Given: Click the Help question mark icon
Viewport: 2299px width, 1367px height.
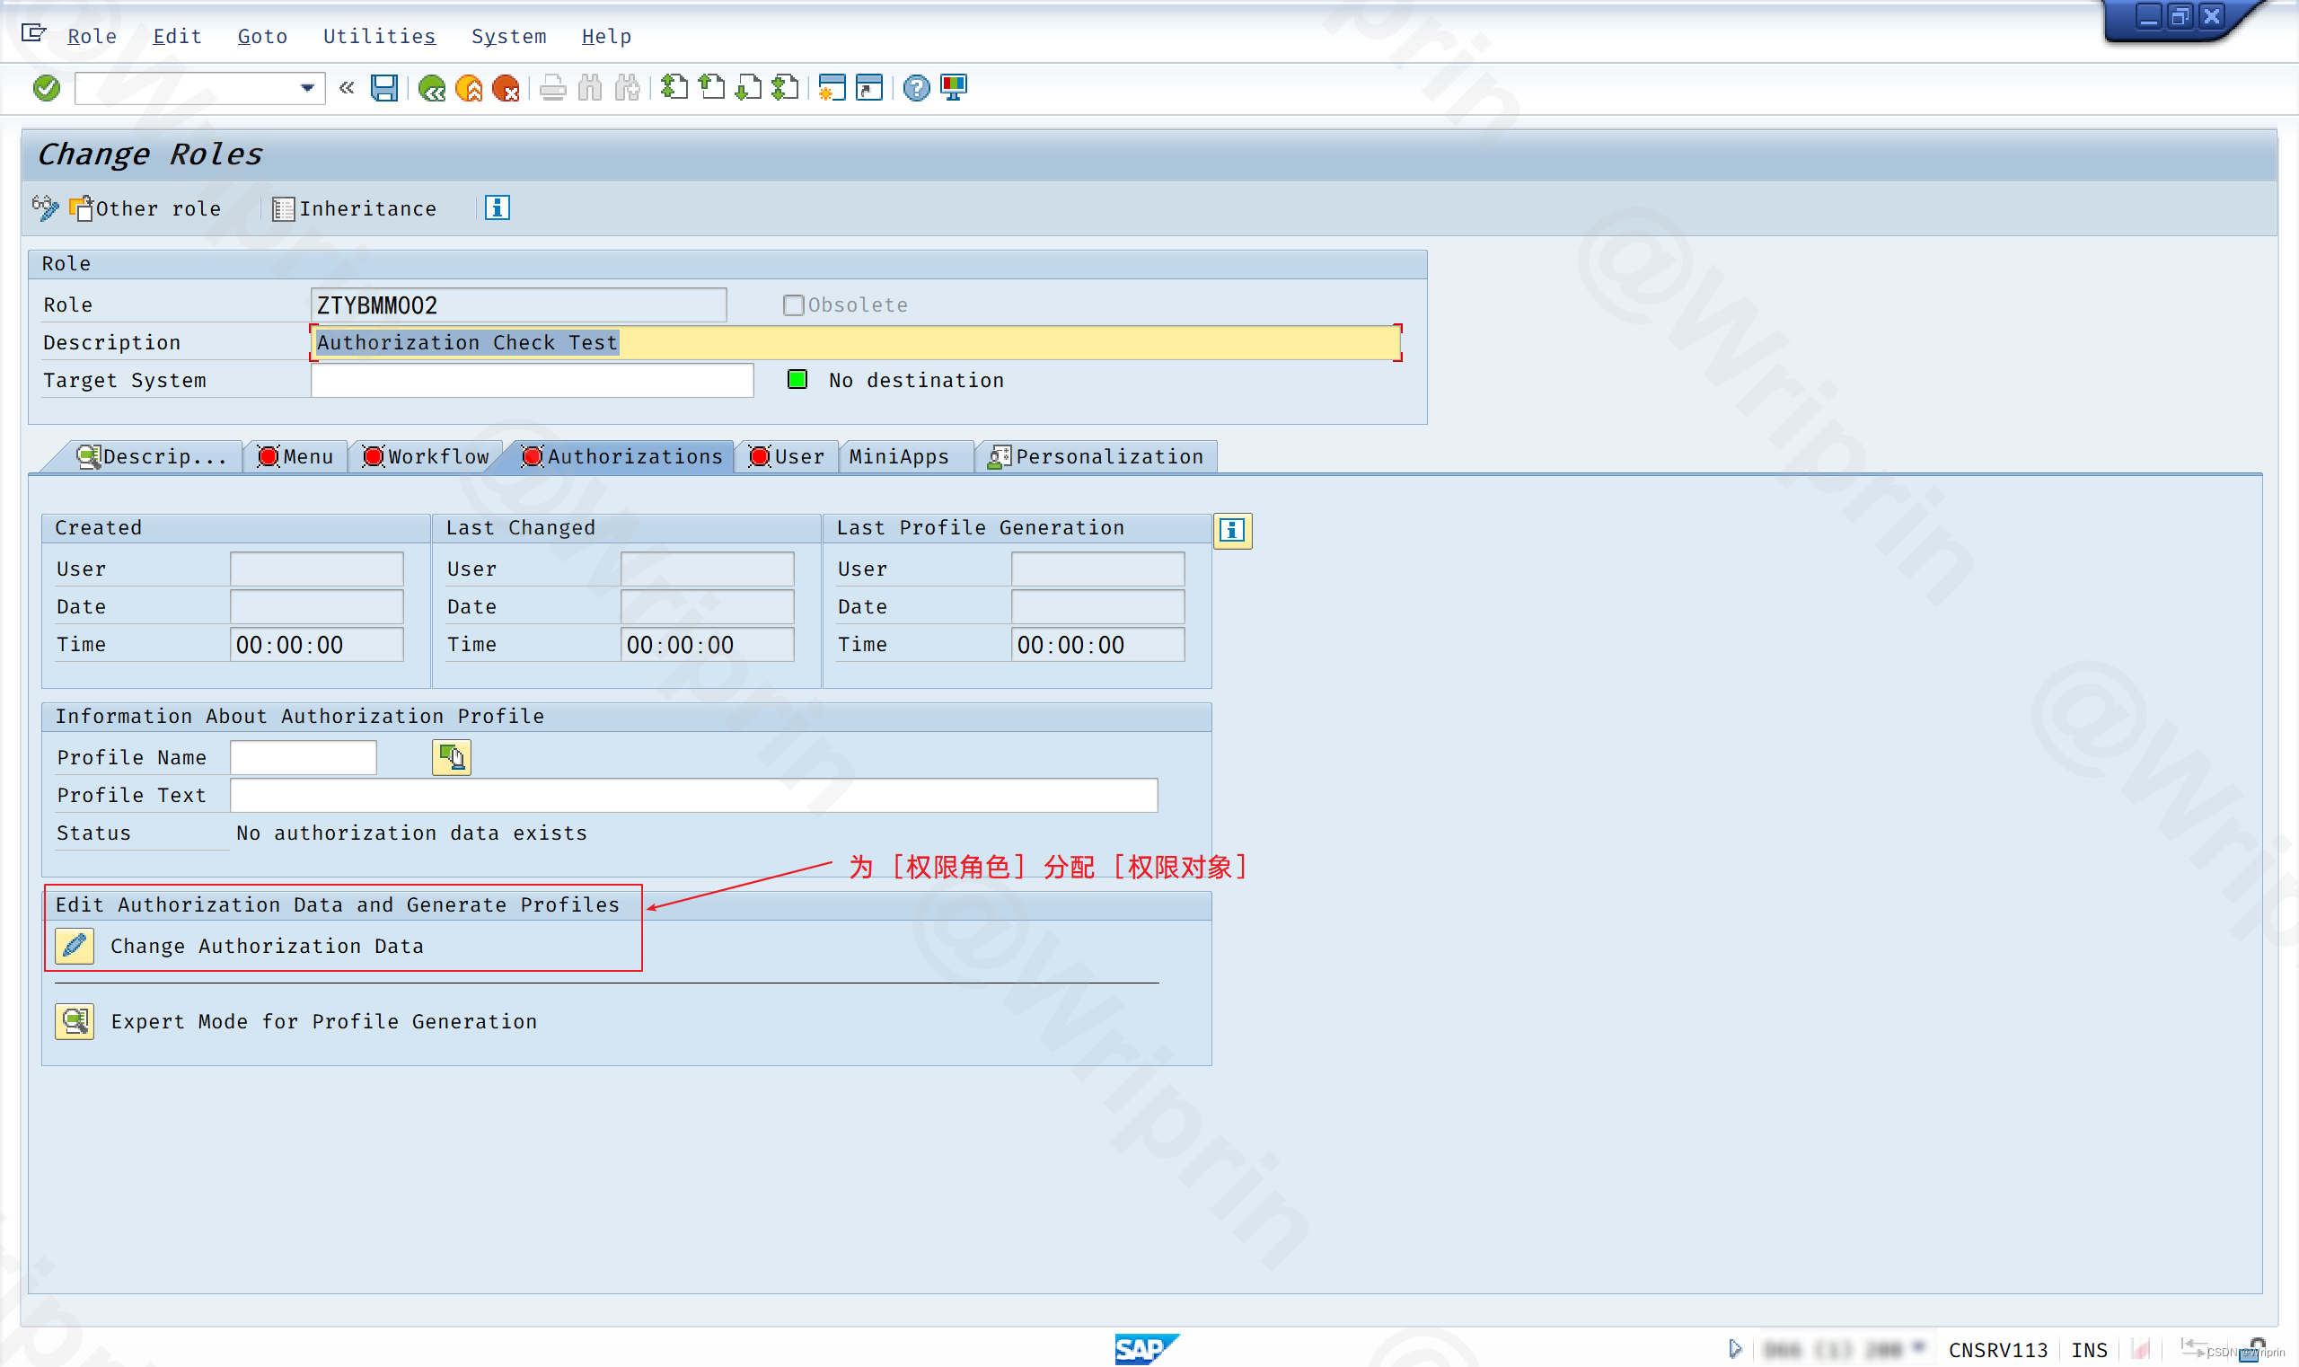Looking at the screenshot, I should tap(915, 88).
